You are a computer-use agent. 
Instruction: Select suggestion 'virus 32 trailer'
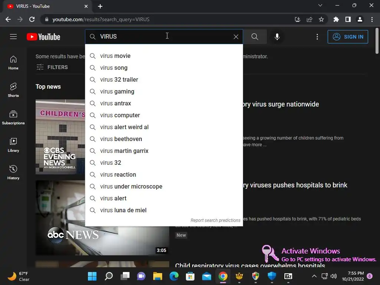(x=164, y=79)
